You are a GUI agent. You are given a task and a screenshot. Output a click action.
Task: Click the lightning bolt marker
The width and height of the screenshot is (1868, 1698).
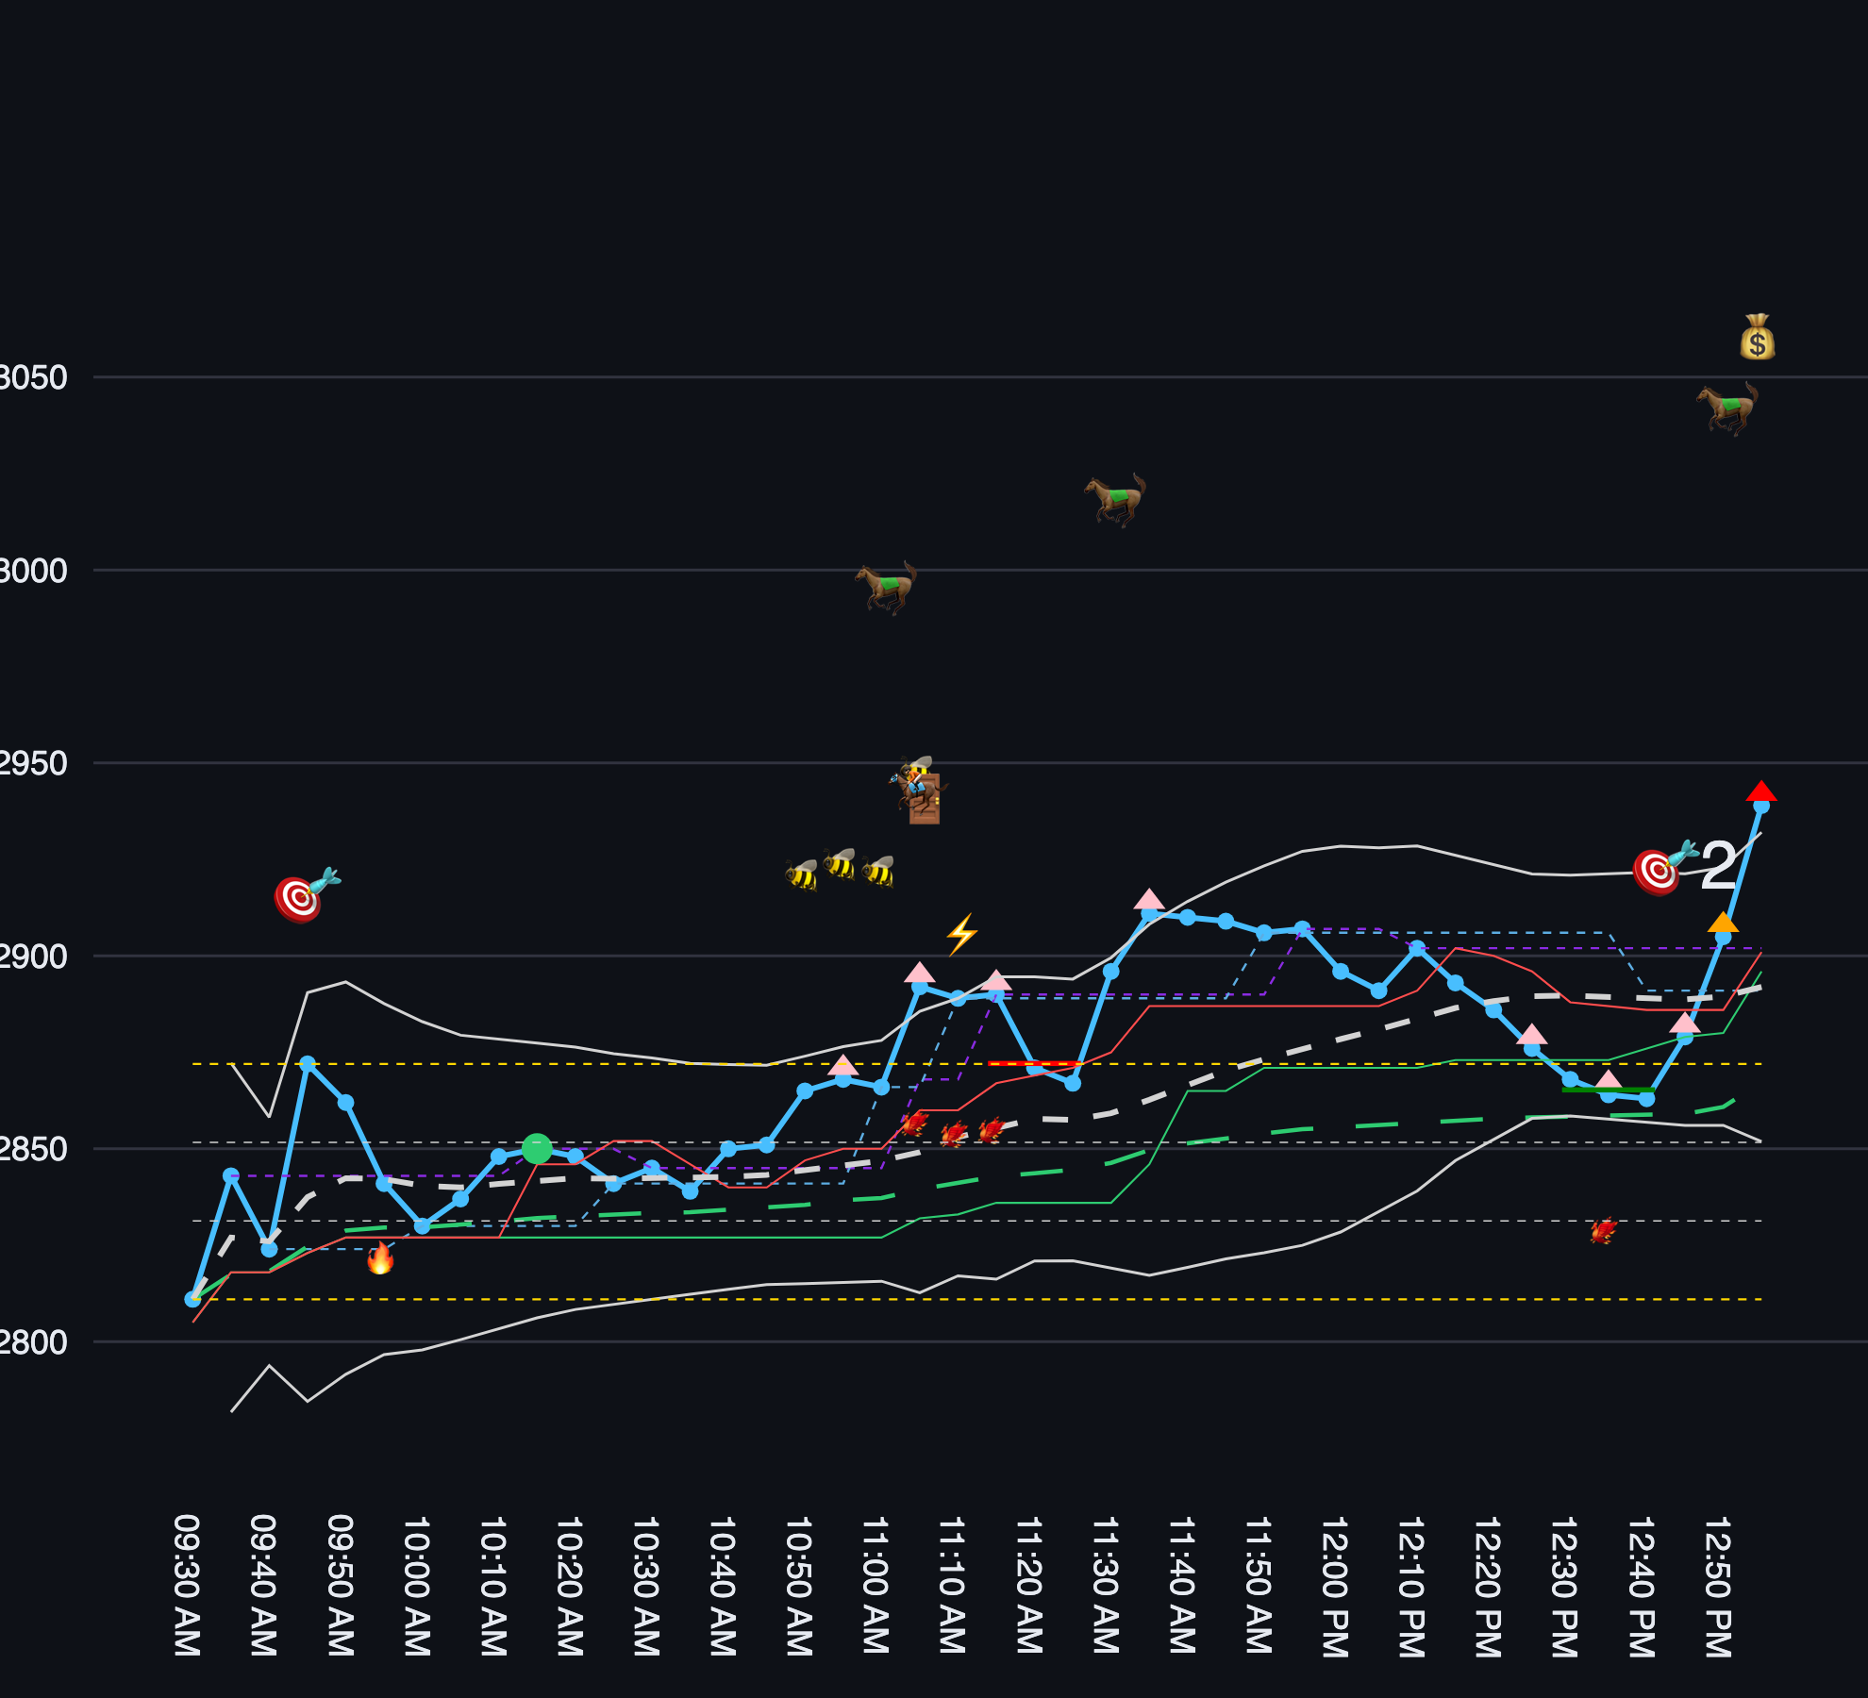click(961, 934)
